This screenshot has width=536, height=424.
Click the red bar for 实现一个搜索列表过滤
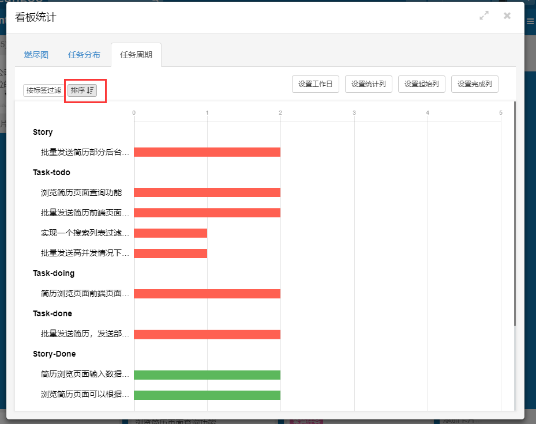point(171,233)
